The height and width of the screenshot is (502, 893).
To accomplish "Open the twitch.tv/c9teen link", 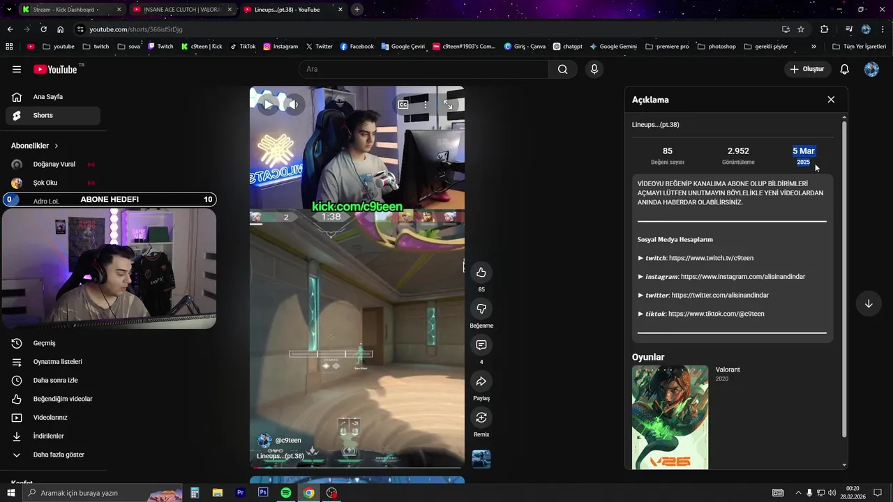I will (x=711, y=258).
